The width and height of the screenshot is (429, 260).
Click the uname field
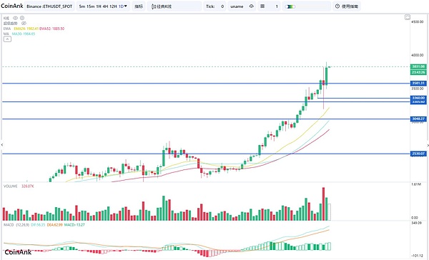(237, 6)
